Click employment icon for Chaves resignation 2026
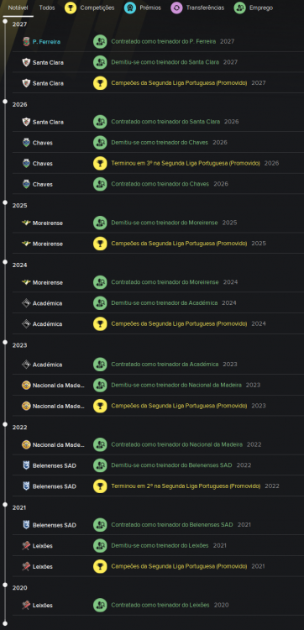The width and height of the screenshot is (304, 630). coord(100,143)
